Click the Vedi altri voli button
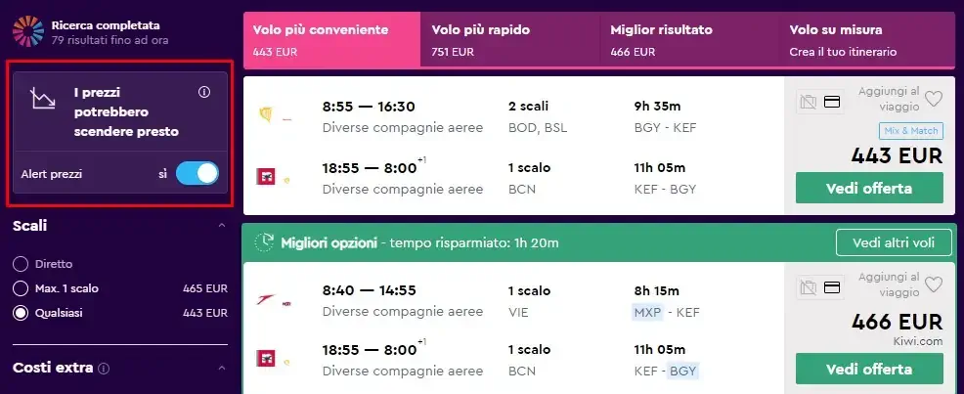Screen dimensions: 964x394 [x=894, y=242]
